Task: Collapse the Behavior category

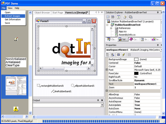Action: point(107,91)
